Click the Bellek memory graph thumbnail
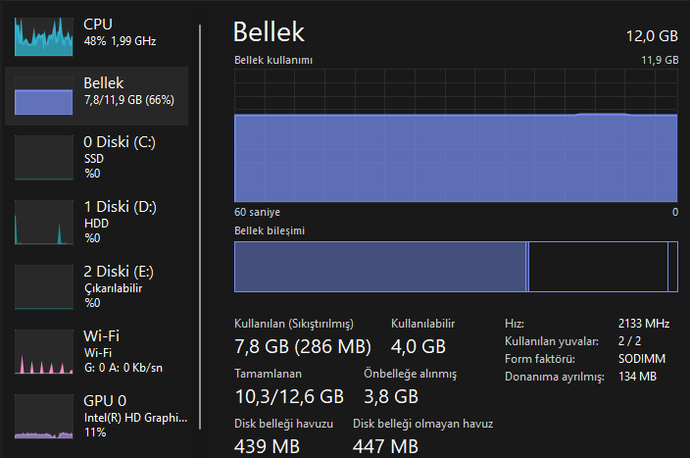690x458 pixels. (x=44, y=101)
